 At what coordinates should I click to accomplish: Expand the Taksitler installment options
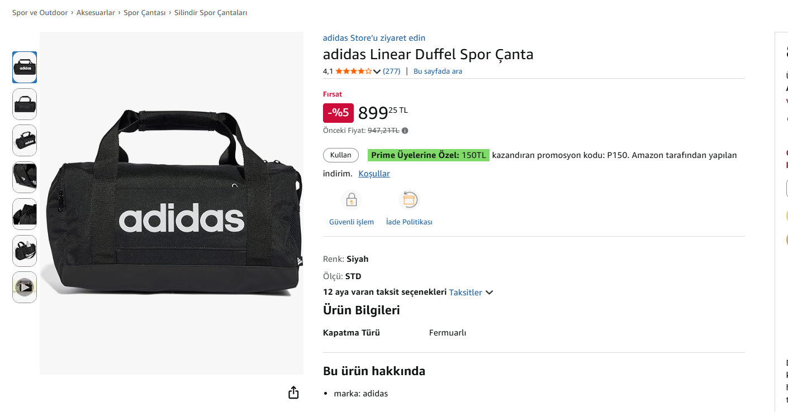point(472,293)
